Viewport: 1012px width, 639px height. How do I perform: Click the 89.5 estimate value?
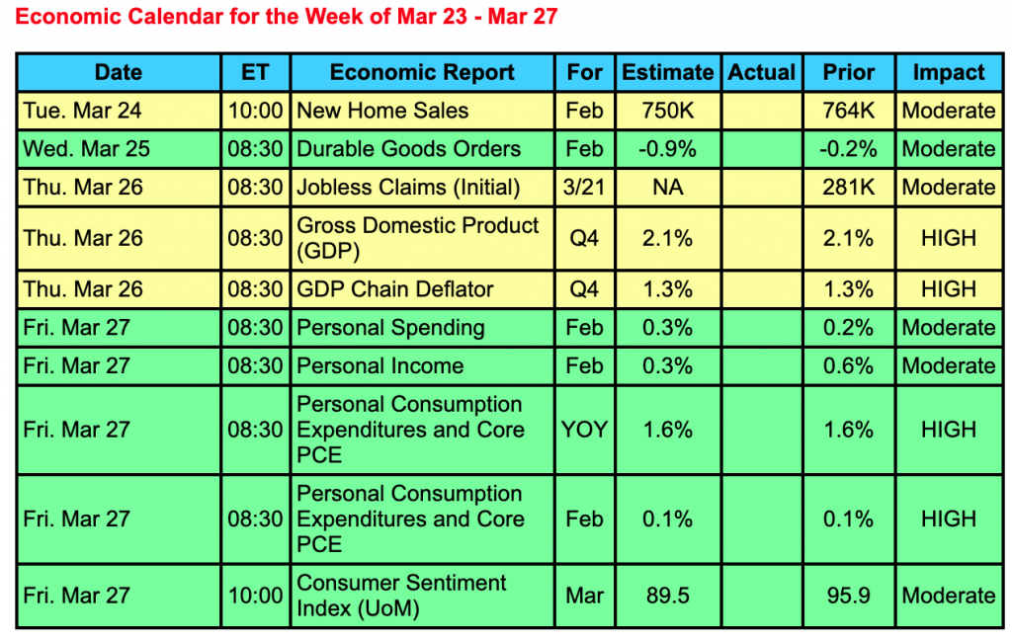(667, 596)
